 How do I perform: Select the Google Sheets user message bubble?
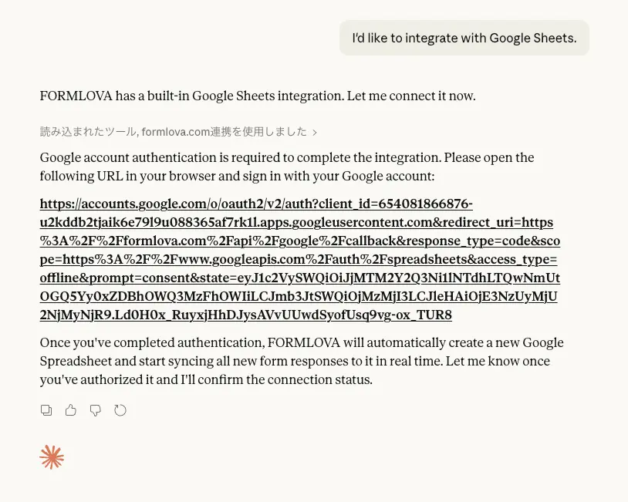[464, 38]
